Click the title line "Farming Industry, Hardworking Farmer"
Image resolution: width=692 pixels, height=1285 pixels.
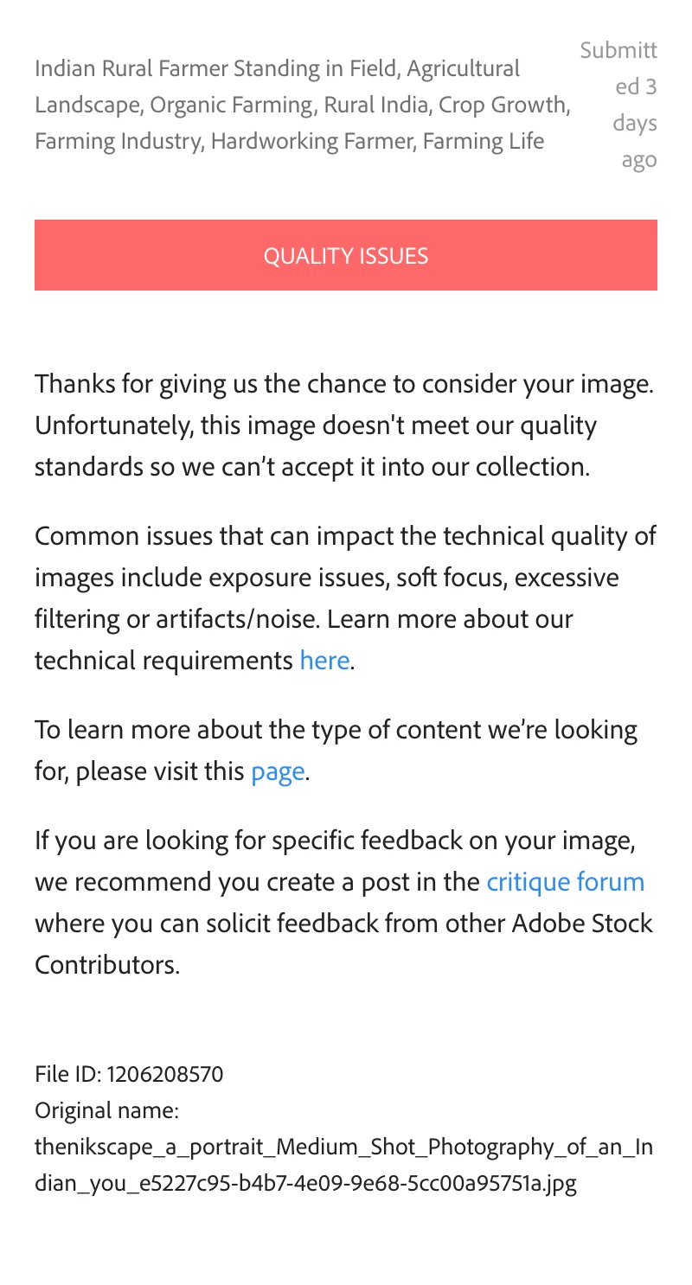click(x=290, y=140)
